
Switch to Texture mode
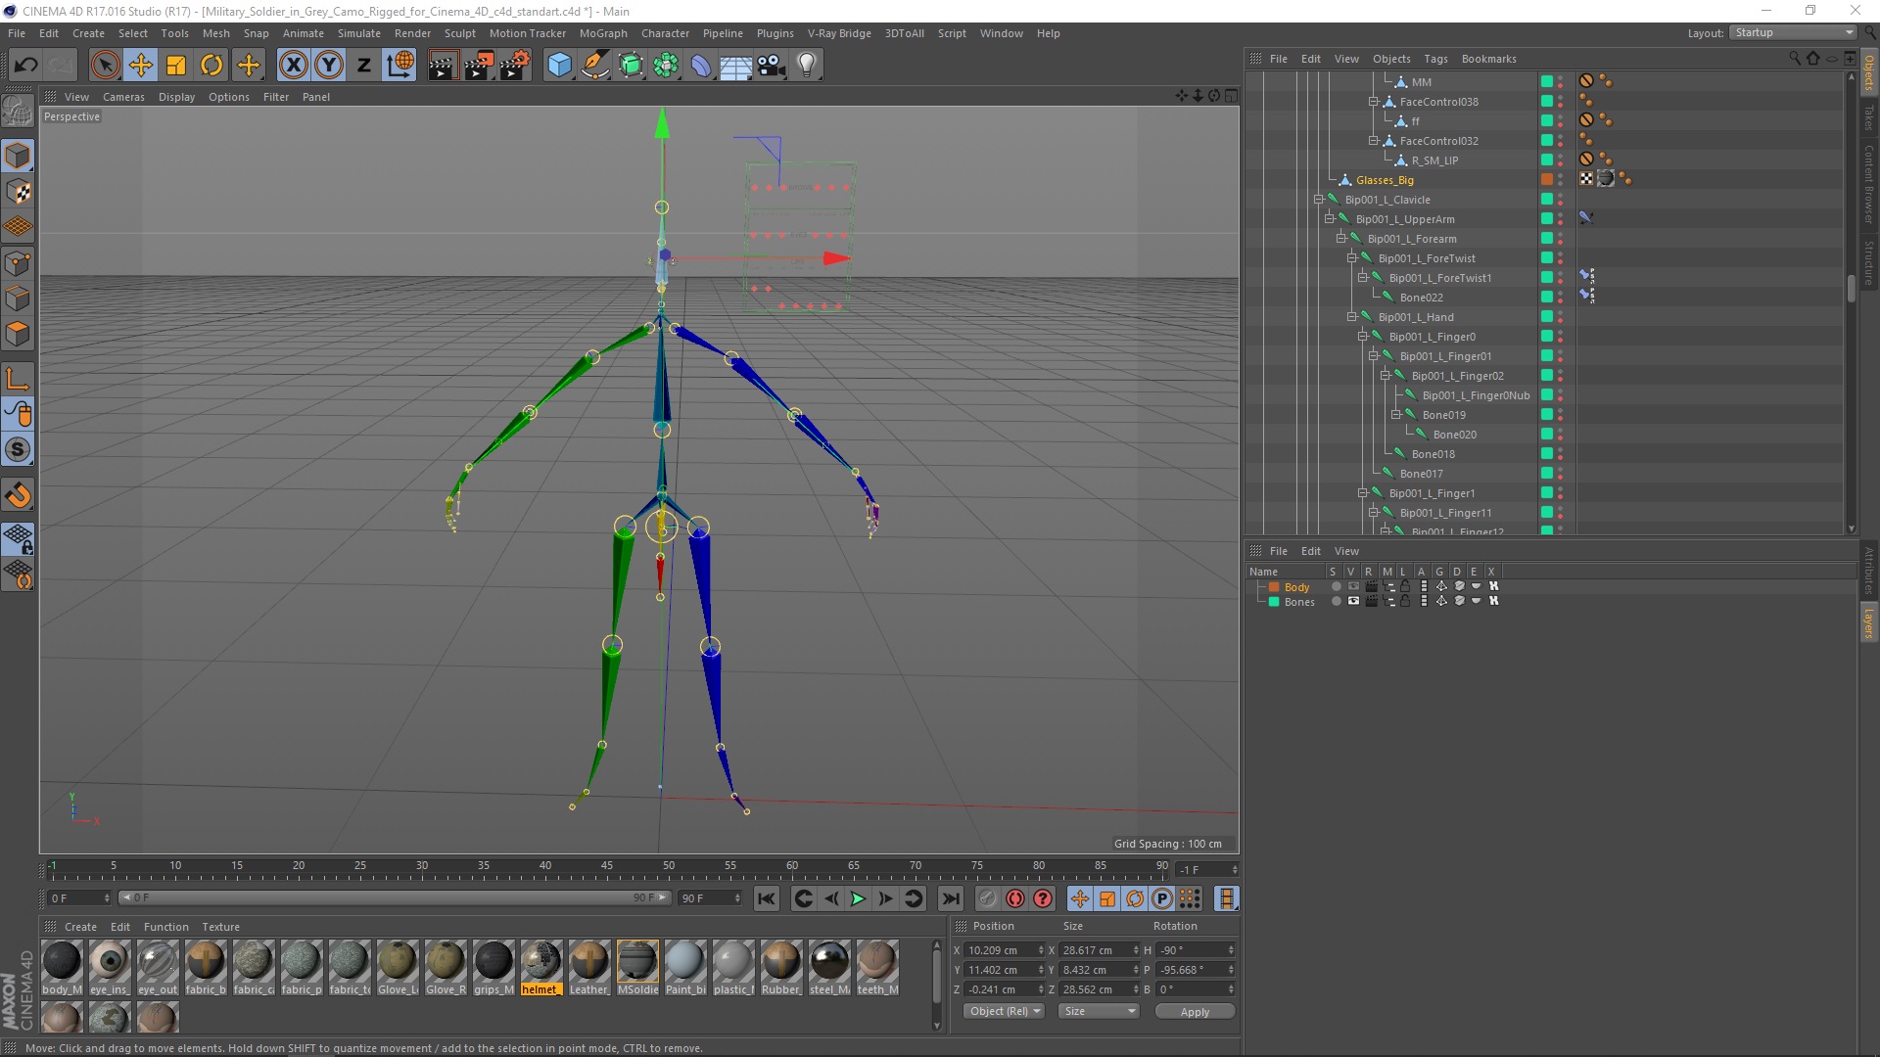(x=19, y=192)
